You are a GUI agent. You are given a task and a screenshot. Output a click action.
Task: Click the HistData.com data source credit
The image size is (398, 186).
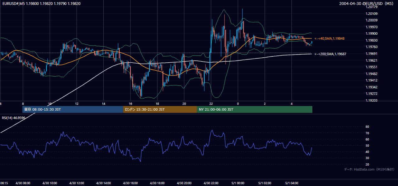[x=369, y=169]
